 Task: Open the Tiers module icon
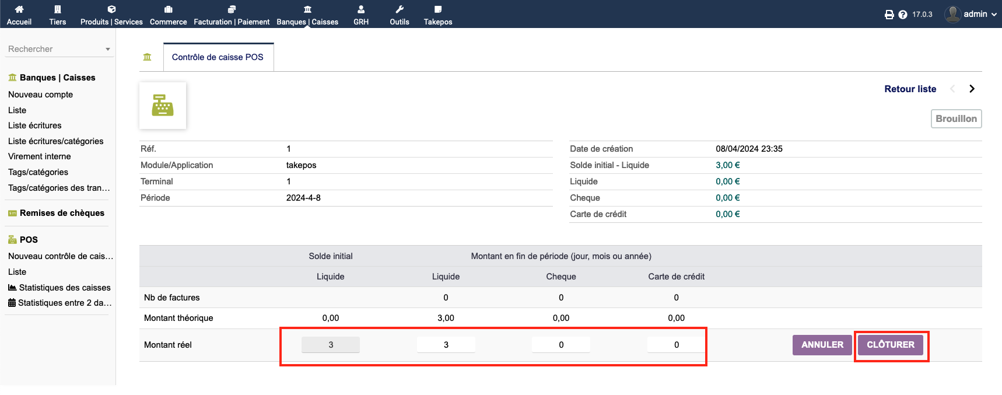click(x=57, y=9)
